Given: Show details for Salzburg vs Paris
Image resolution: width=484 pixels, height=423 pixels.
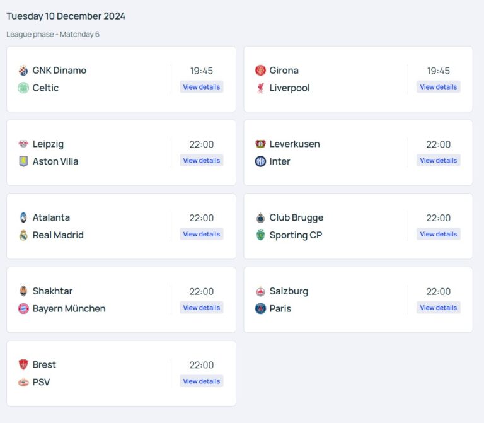Looking at the screenshot, I should coord(438,308).
